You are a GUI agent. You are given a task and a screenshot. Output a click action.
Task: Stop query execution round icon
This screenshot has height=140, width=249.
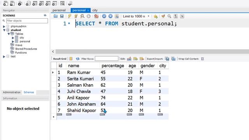tap(89, 16)
